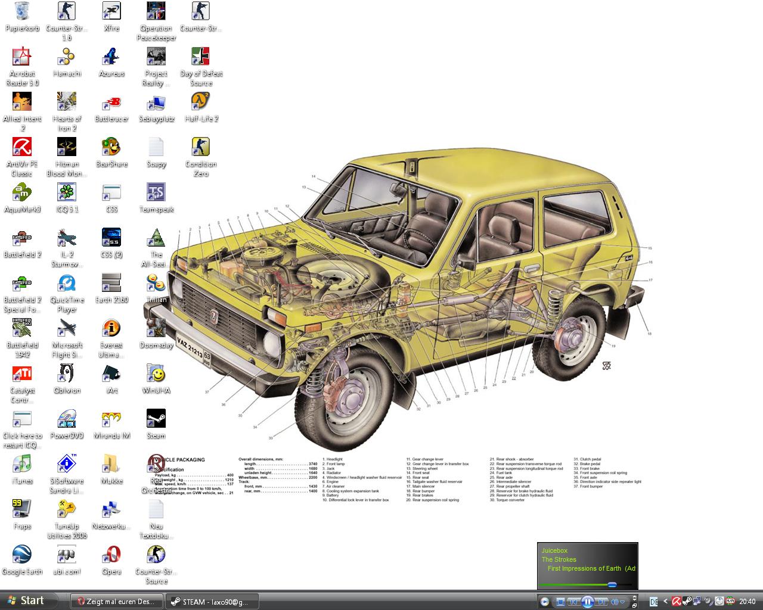Viewport: 763px width, 610px height.
Task: Launch Azureus from the desktop
Action: coord(111,63)
